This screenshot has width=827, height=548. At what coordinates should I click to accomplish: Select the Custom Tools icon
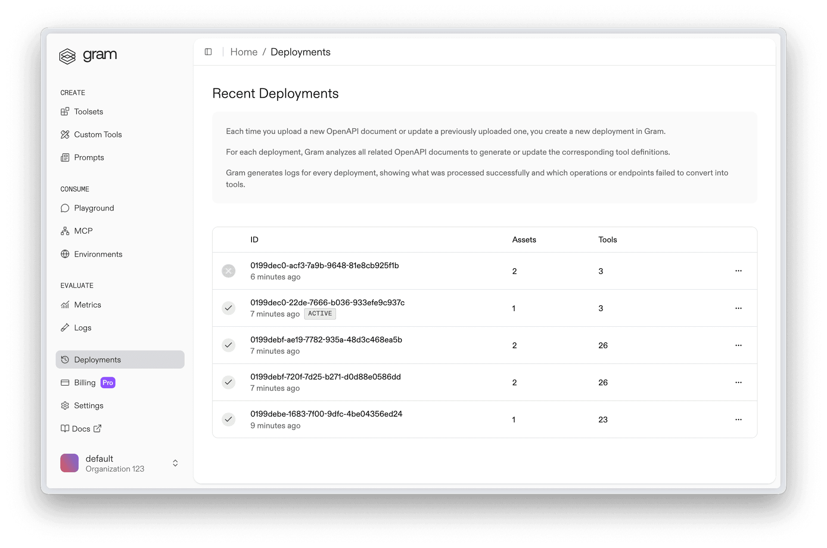65,134
